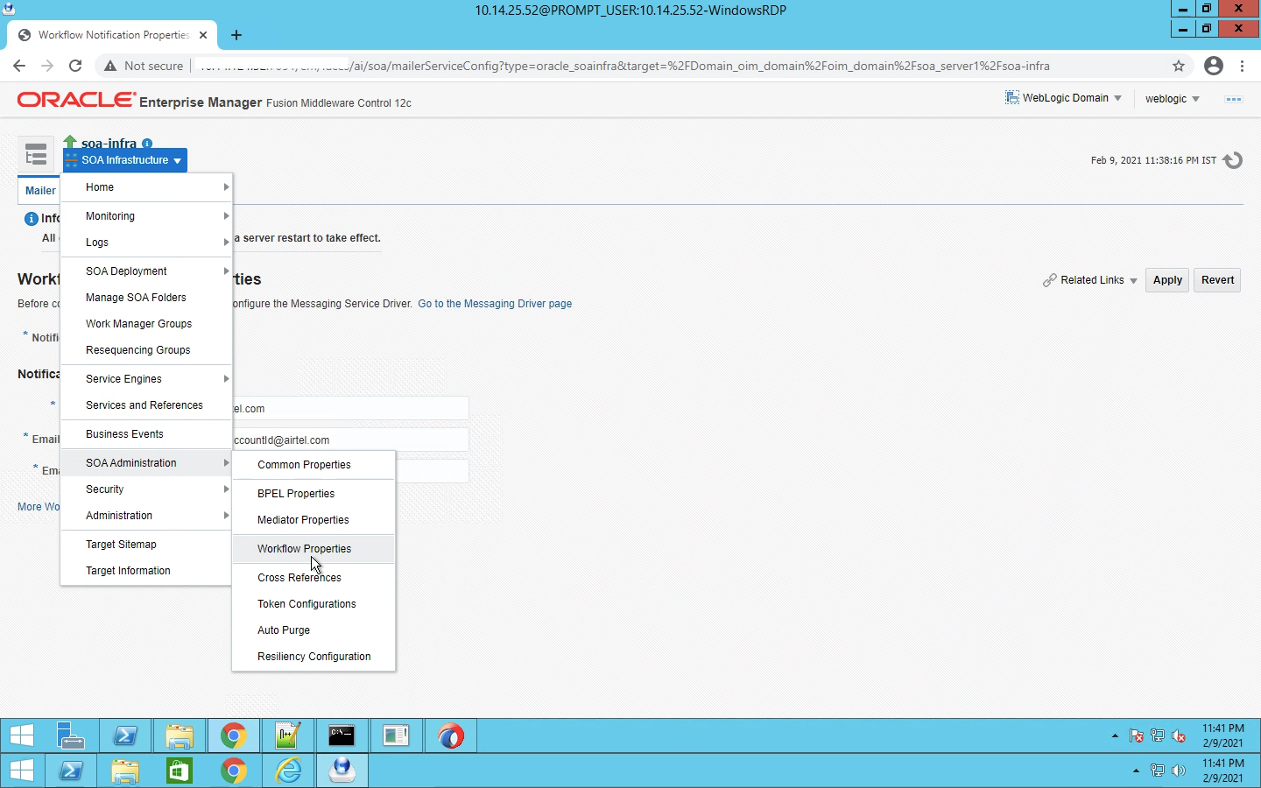Choose Resiliency Configuration from the submenu
The height and width of the screenshot is (788, 1261).
pos(313,656)
